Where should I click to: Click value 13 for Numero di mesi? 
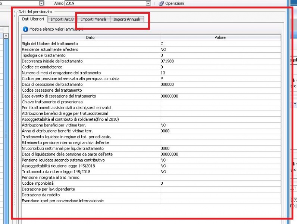pos(163,73)
